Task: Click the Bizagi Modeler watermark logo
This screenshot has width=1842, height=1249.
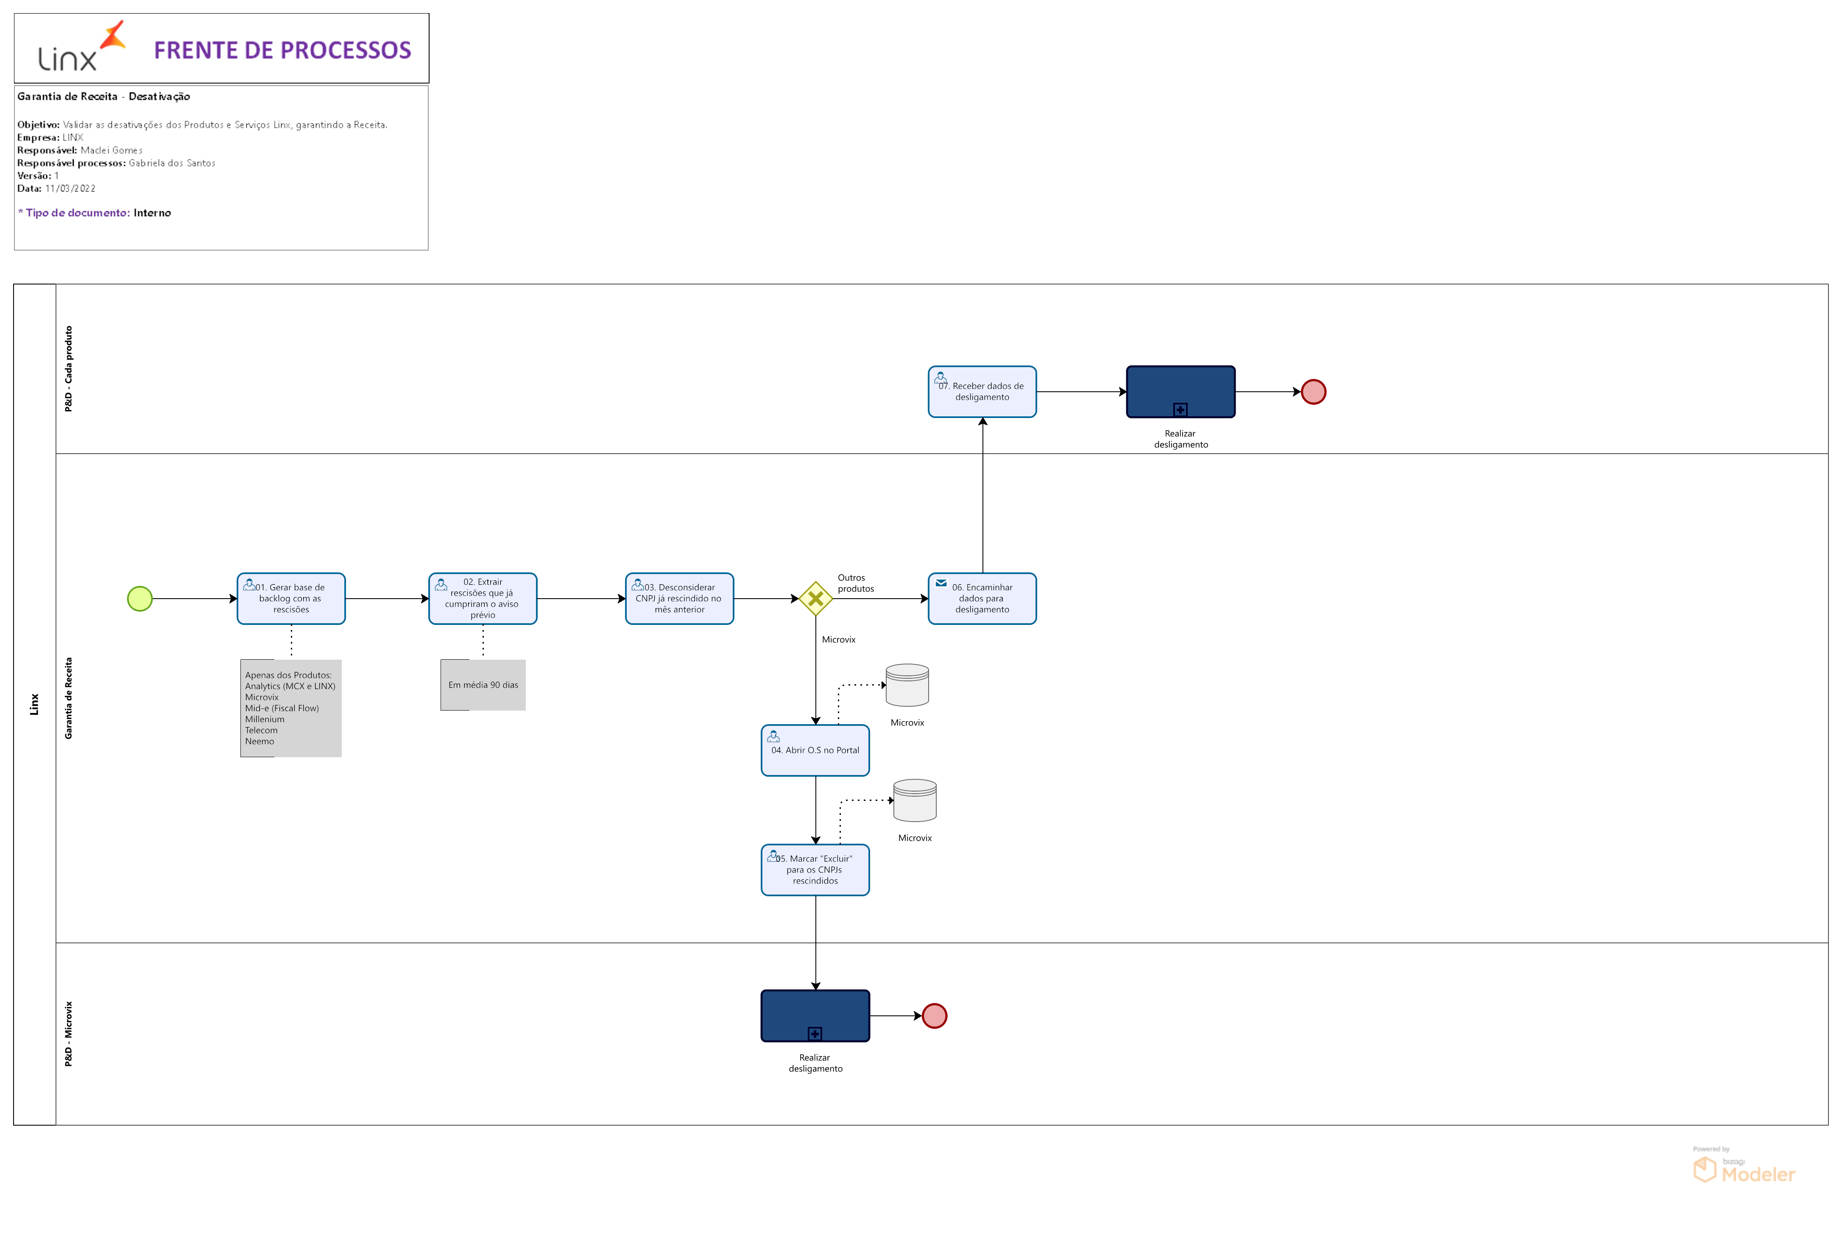Action: click(x=1743, y=1169)
